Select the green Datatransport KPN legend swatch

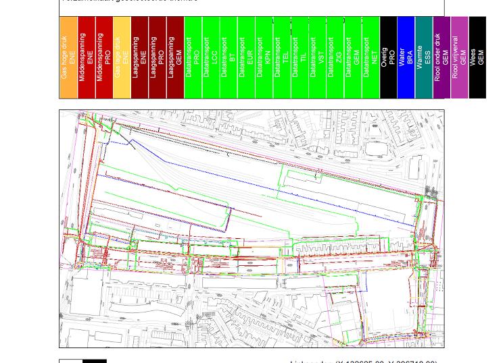point(264,57)
